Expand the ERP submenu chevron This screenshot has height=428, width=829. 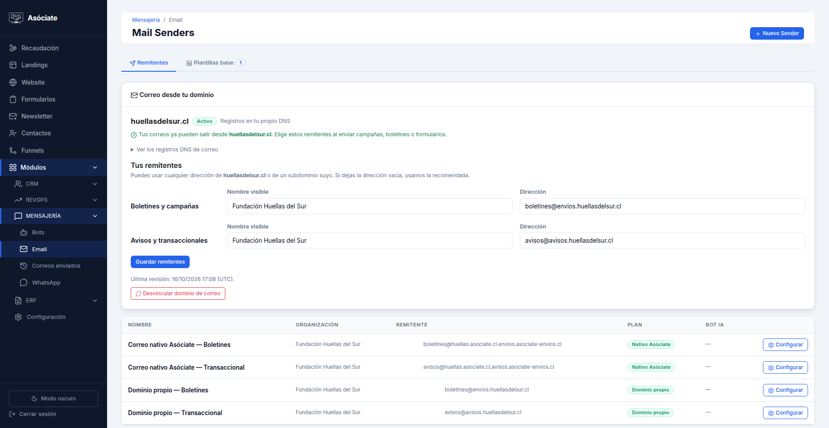click(95, 301)
